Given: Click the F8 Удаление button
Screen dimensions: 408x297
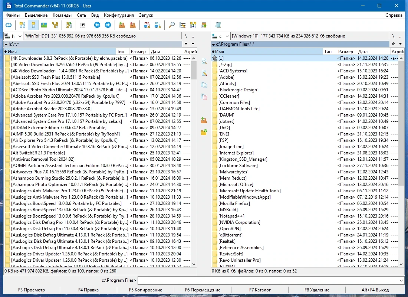Looking at the screenshot, I should click(x=317, y=290).
